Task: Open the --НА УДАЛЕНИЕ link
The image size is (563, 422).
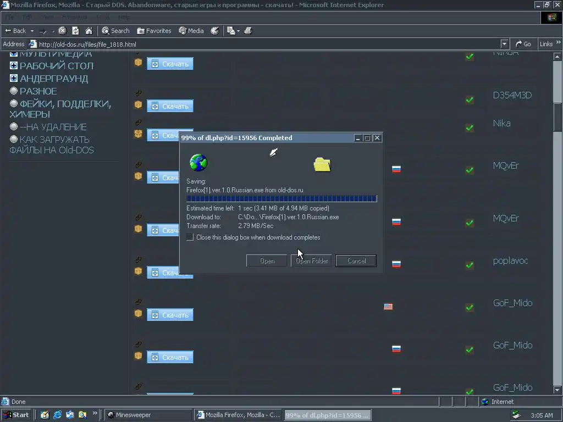Action: pos(53,127)
